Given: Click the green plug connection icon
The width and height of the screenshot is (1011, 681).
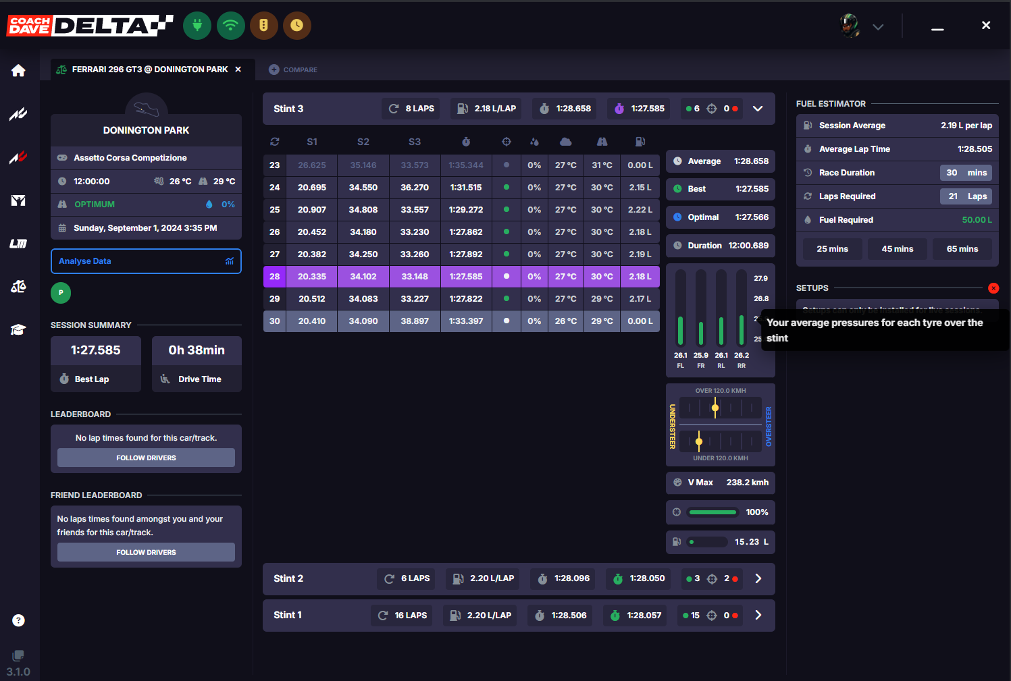Looking at the screenshot, I should (x=197, y=26).
